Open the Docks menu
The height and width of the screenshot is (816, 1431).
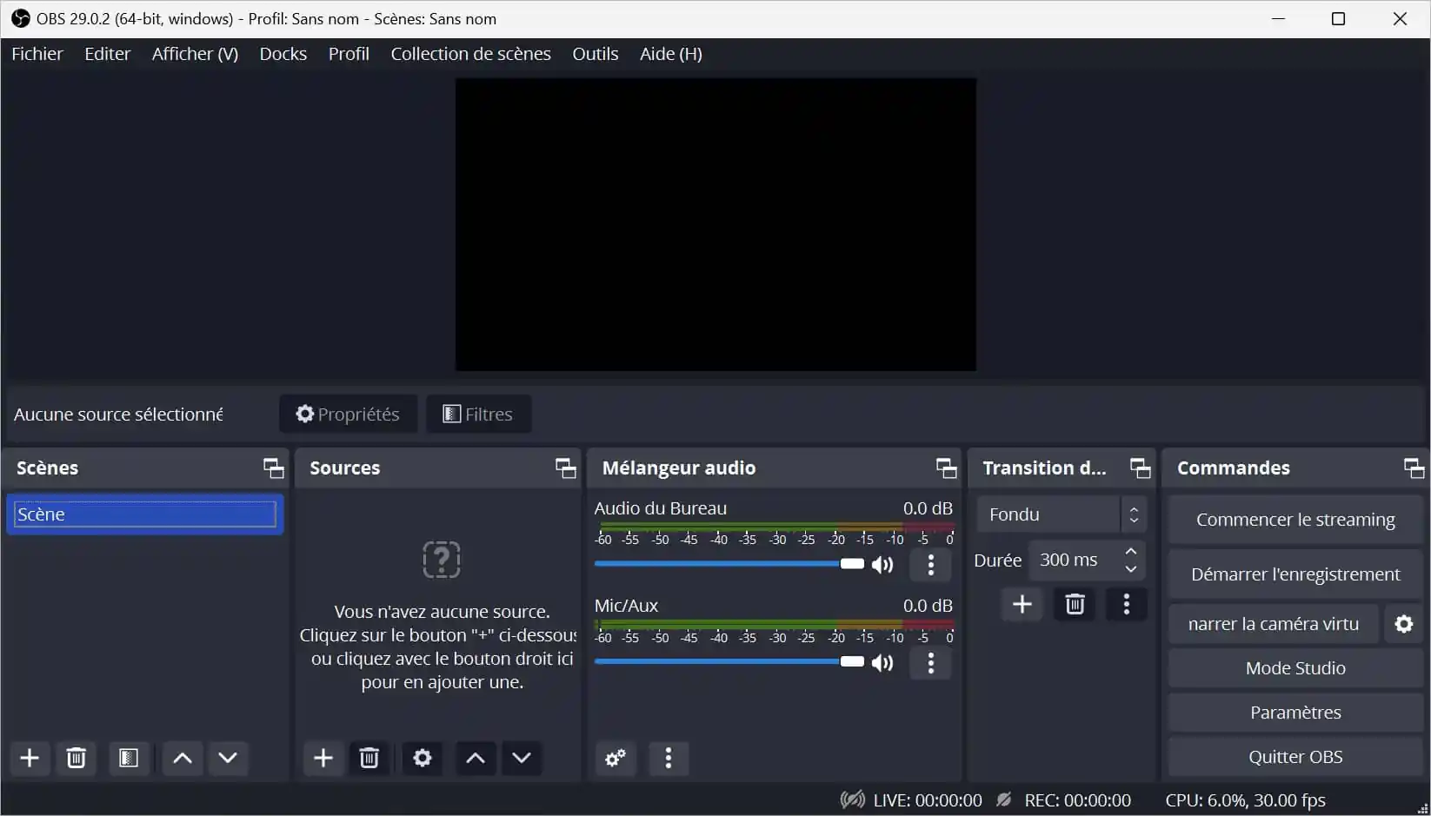click(x=283, y=54)
